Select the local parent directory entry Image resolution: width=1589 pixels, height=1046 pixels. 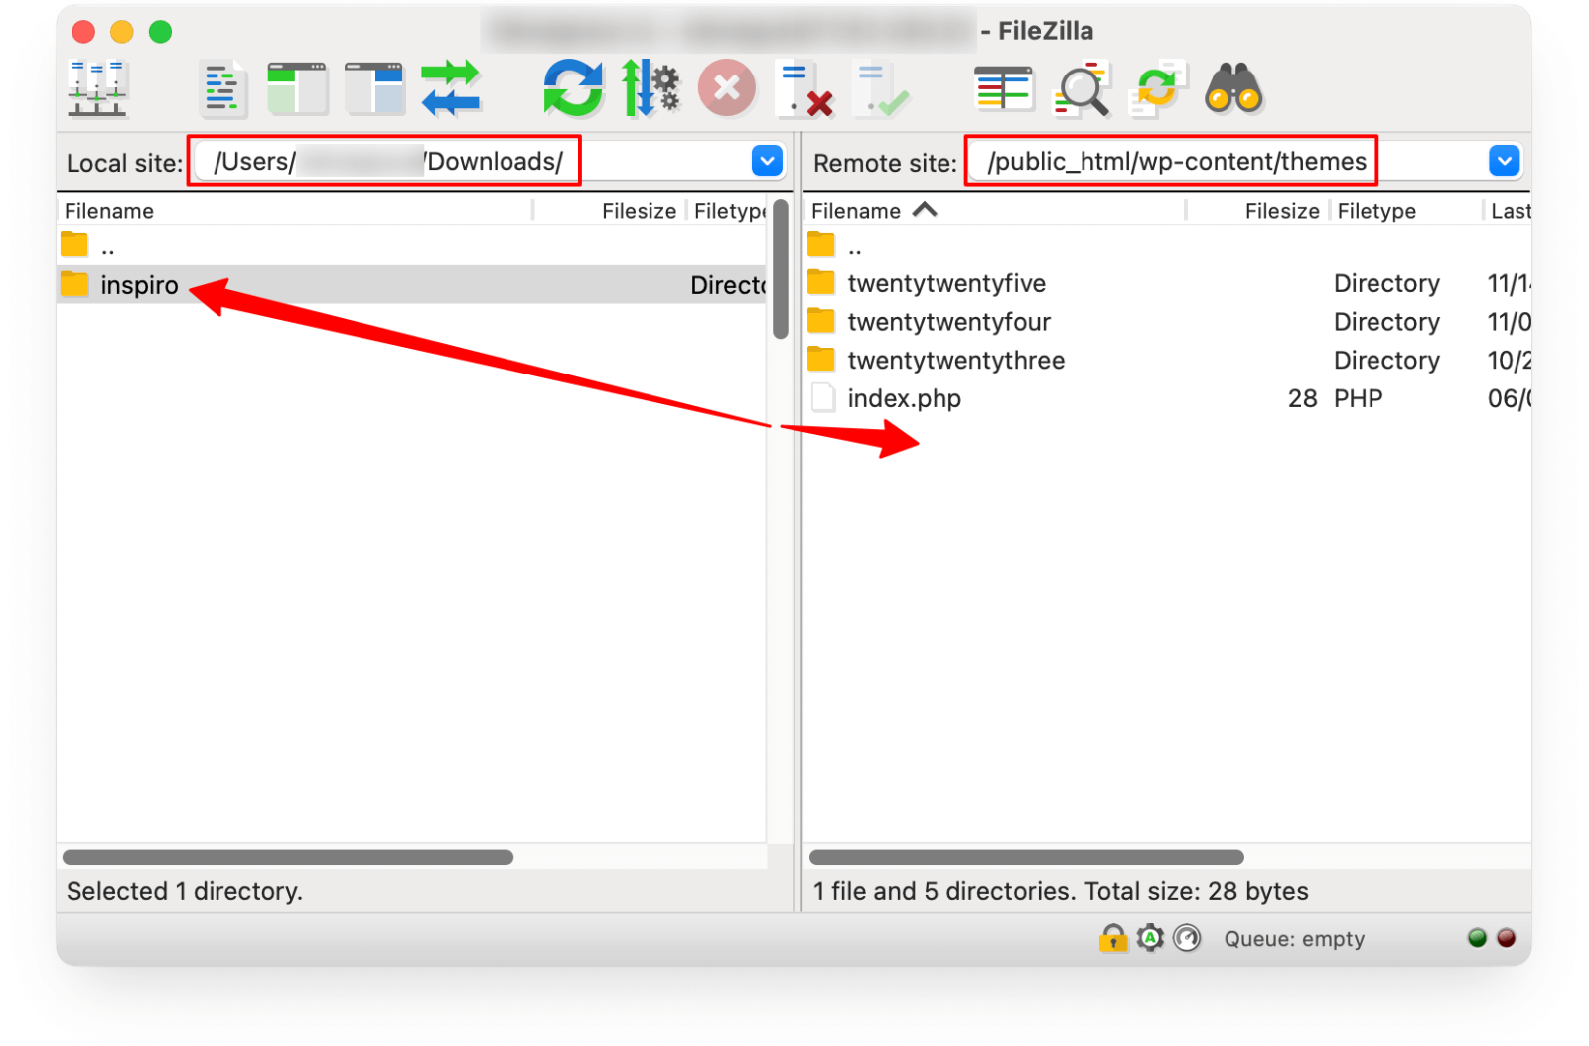click(x=412, y=245)
